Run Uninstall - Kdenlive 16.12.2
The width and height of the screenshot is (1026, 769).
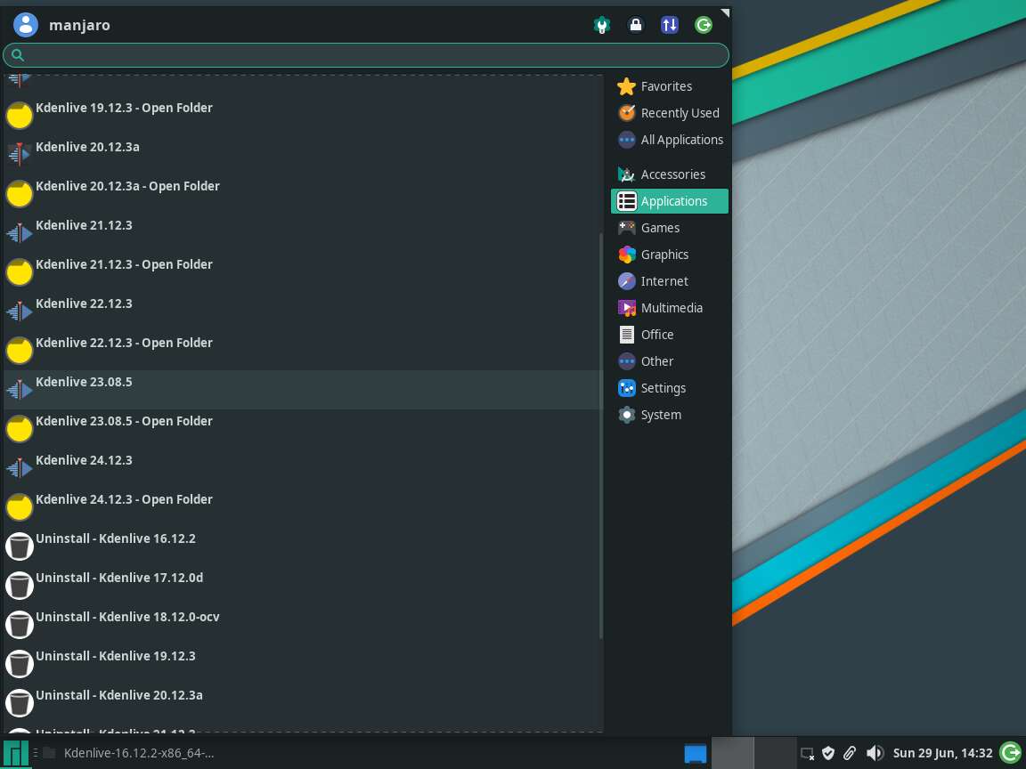(303, 546)
